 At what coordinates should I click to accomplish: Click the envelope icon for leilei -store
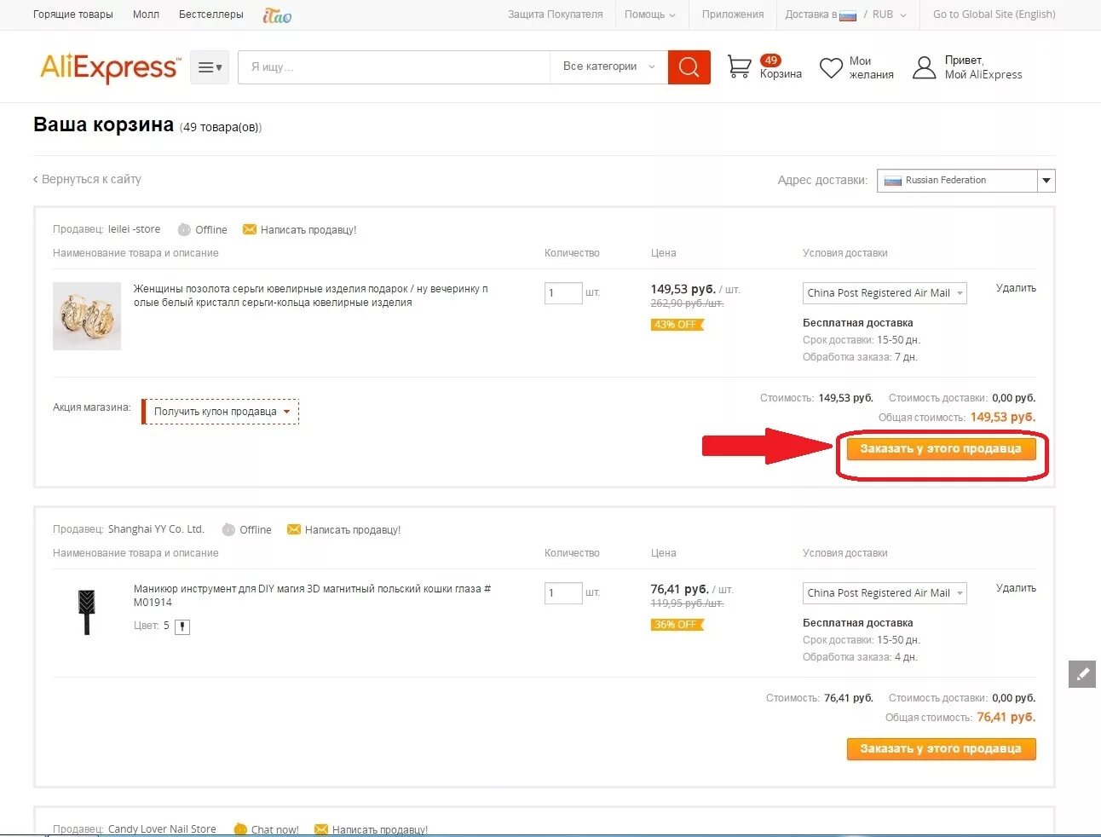click(x=250, y=229)
